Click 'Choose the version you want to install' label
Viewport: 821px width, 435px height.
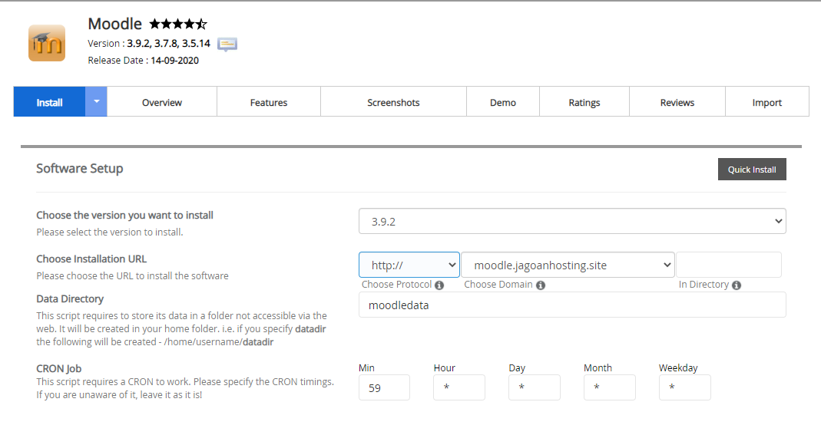tap(124, 215)
